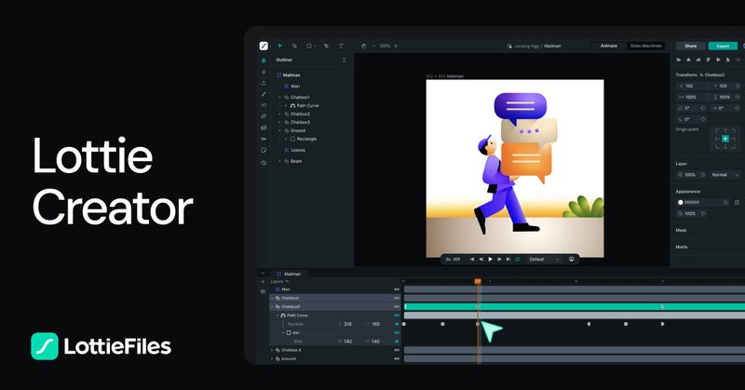Toggle keyframe for FFFFFF fill color
Screen dimensions: 745x390
725,202
